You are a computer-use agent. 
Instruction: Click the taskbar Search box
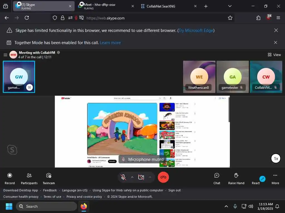click(x=46, y=206)
